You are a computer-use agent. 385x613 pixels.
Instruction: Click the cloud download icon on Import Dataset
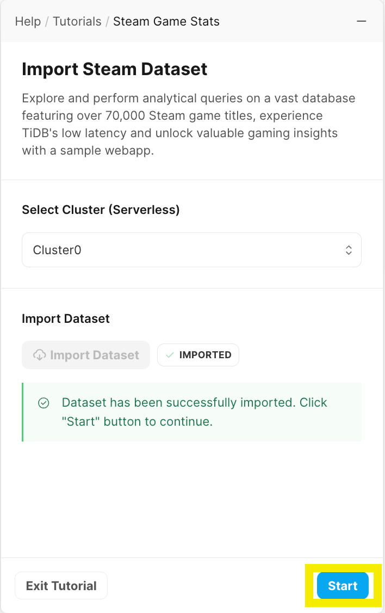(40, 355)
